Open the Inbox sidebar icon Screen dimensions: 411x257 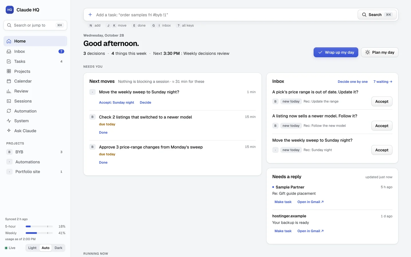9,51
